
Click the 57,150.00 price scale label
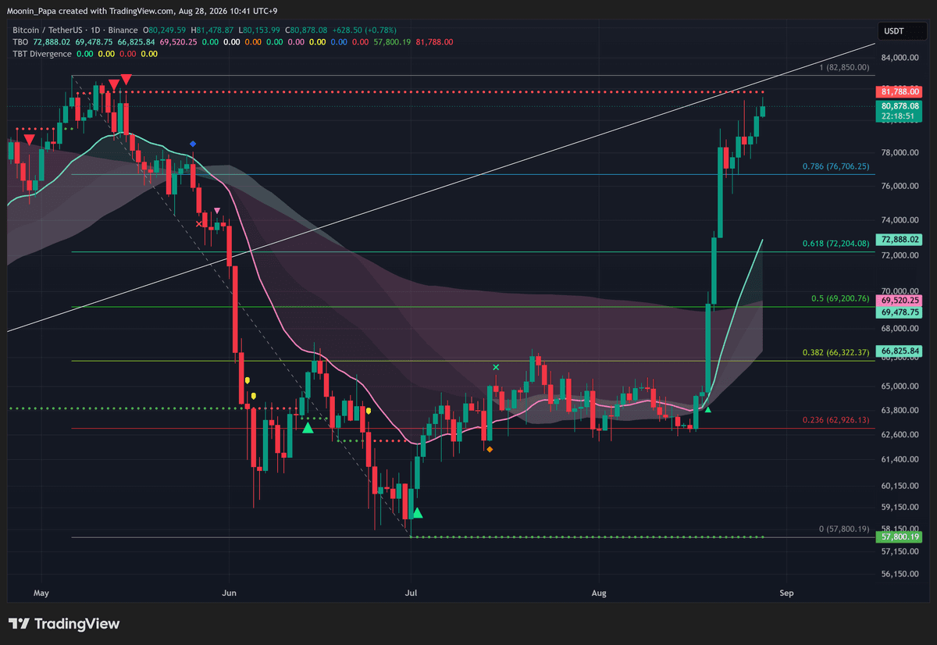point(900,552)
